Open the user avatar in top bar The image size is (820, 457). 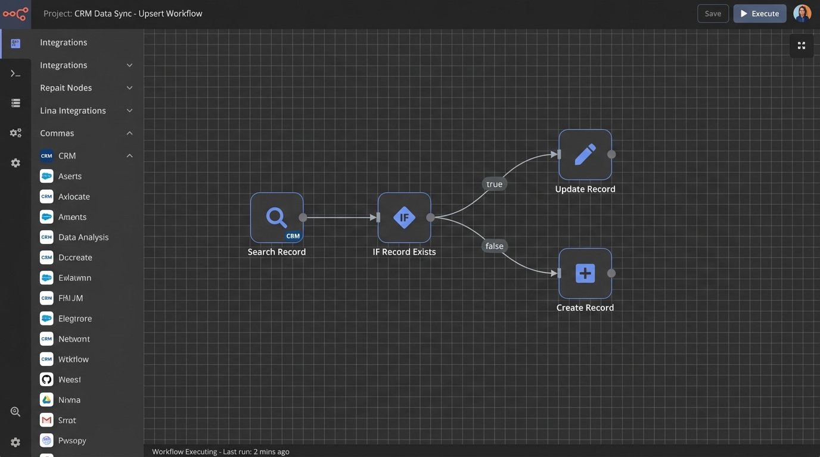click(802, 14)
